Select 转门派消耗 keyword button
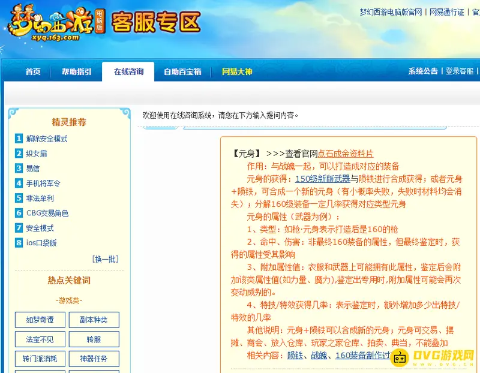The height and width of the screenshot is (373, 480). (40, 359)
